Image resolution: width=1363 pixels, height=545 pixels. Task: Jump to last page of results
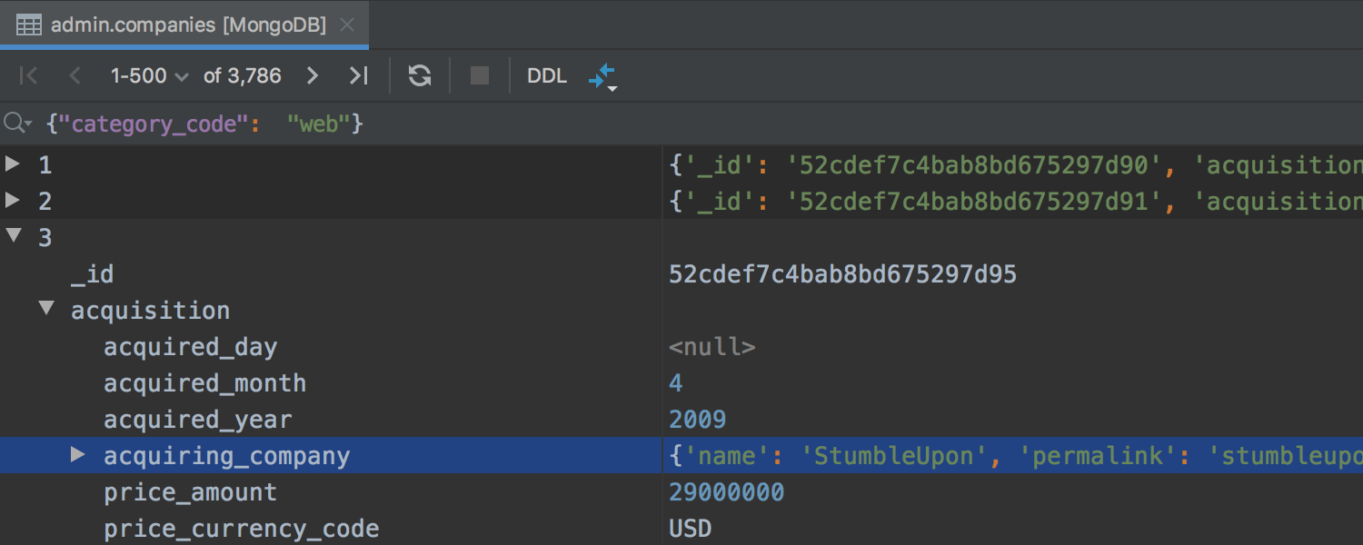(359, 75)
